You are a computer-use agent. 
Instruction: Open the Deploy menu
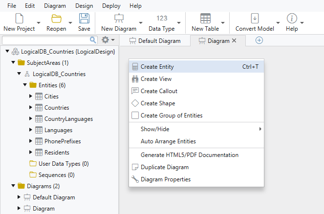click(111, 6)
